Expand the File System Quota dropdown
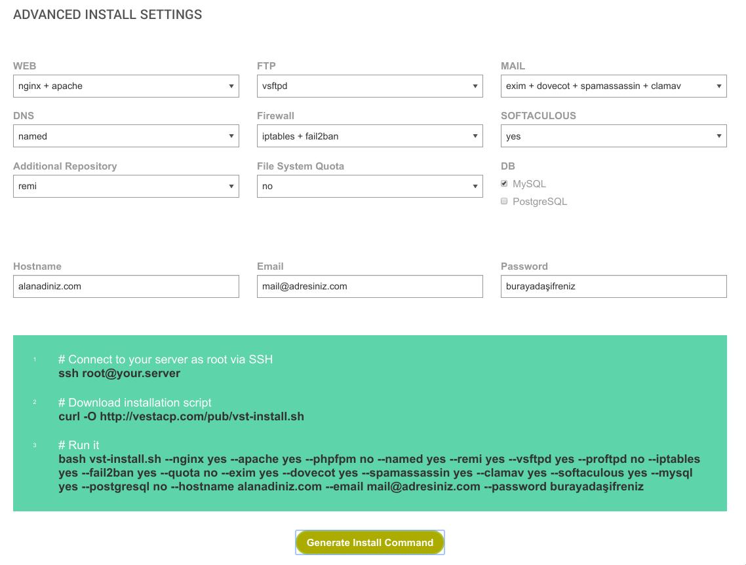746x565 pixels. point(370,186)
